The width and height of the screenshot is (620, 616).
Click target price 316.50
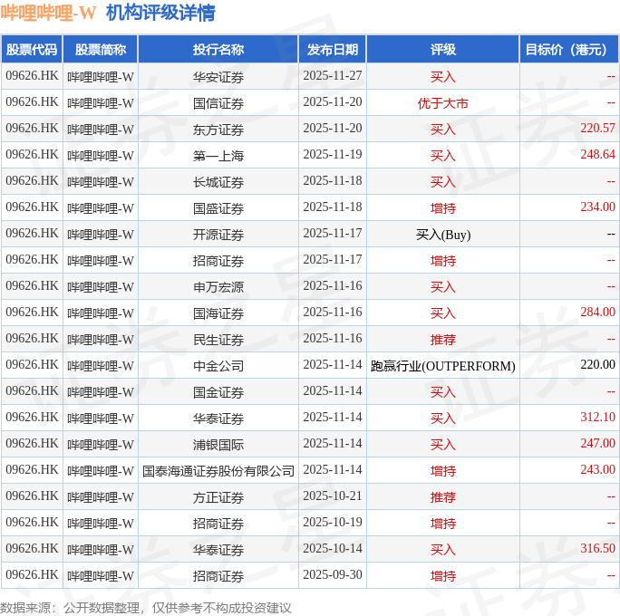[x=597, y=548]
